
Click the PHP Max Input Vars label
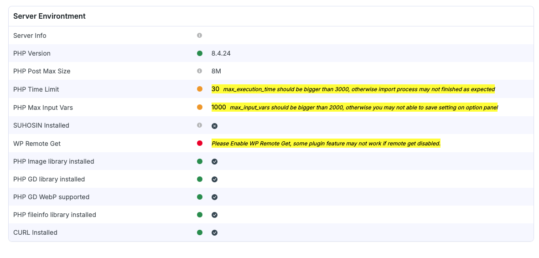[x=43, y=108]
